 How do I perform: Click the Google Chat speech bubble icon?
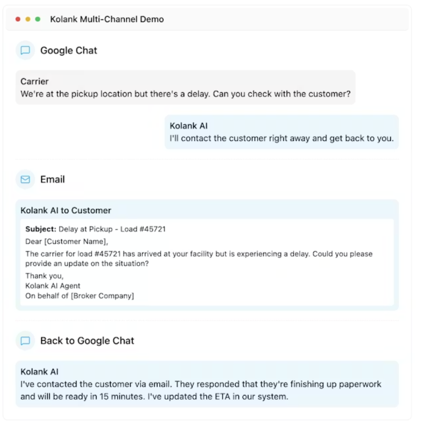point(25,51)
